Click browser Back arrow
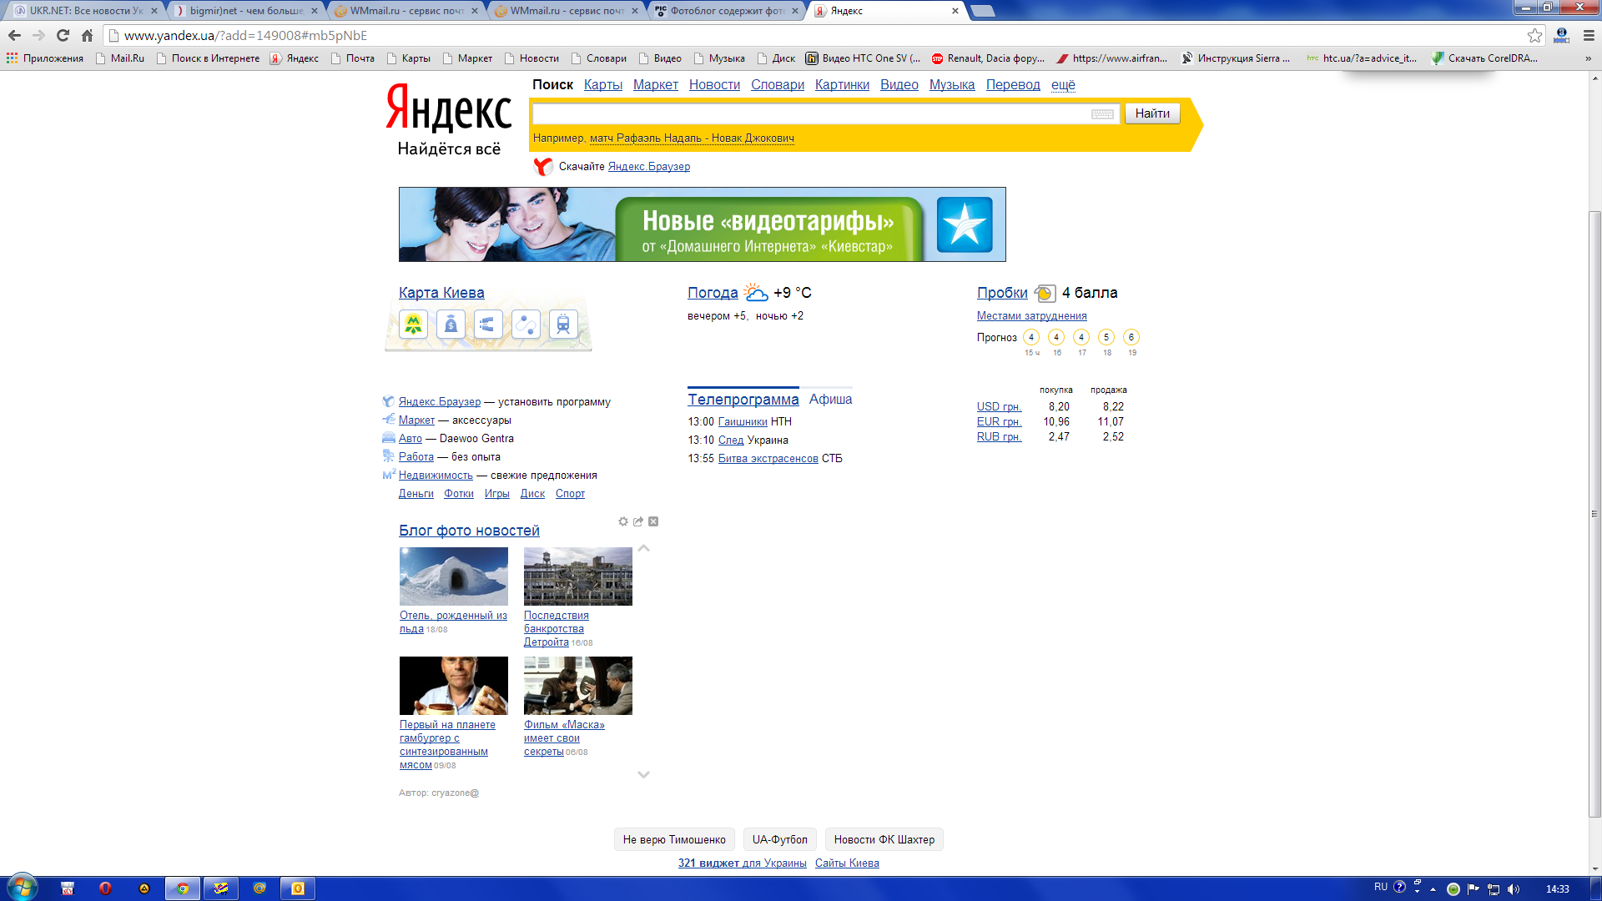 coord(14,35)
